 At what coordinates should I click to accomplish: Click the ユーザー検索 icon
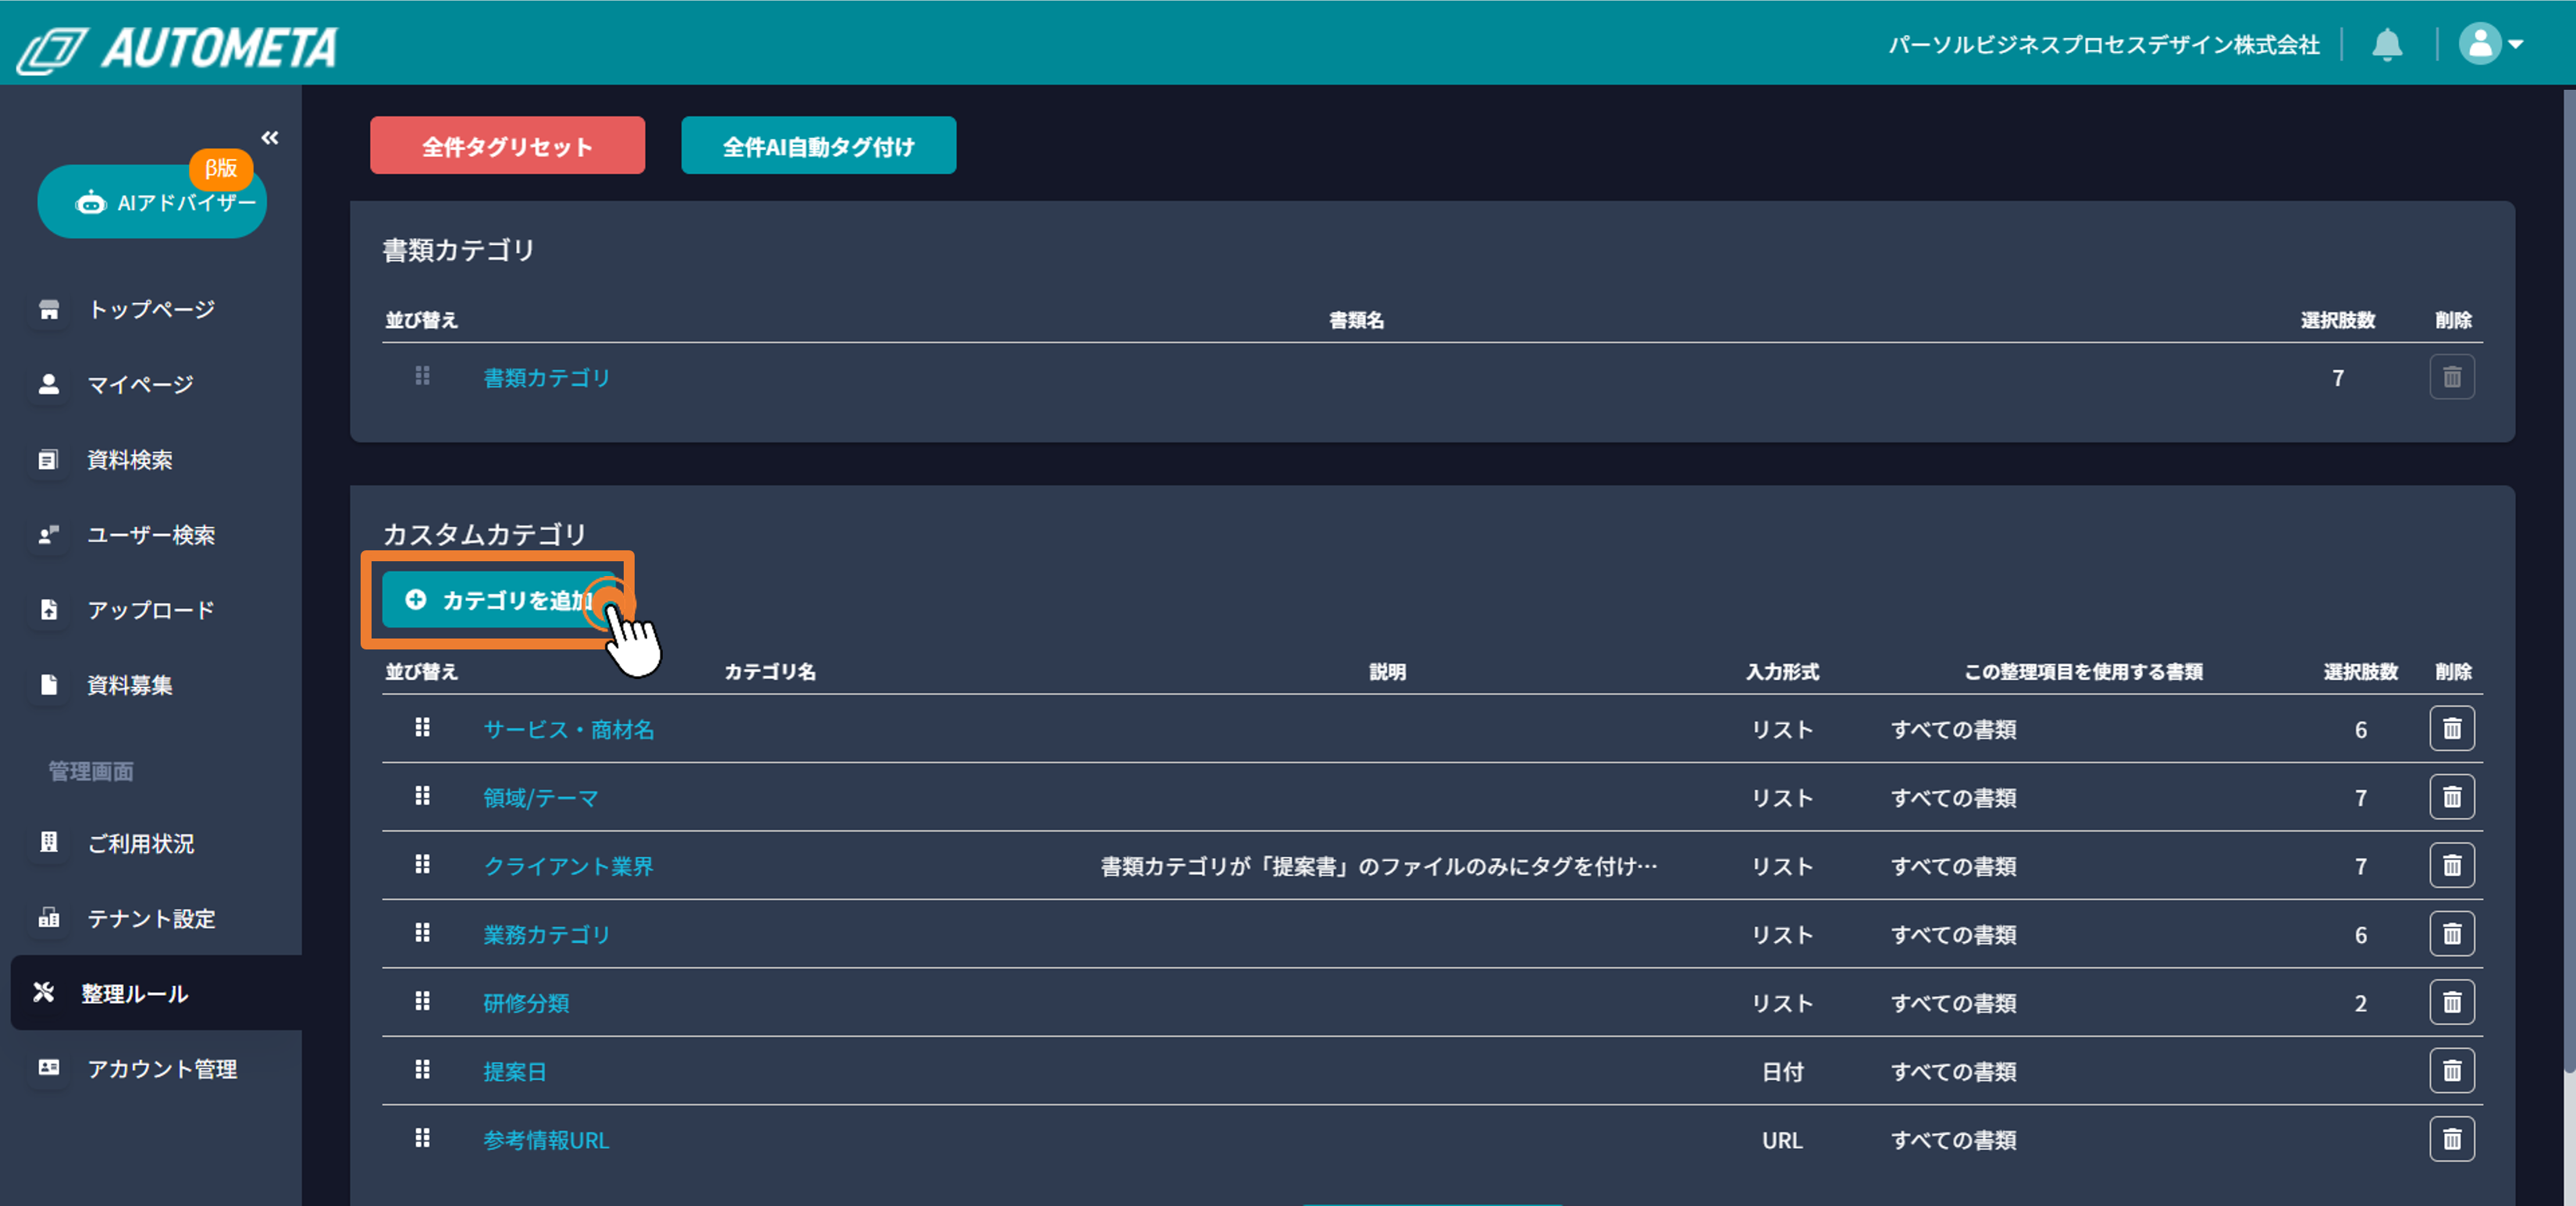pyautogui.click(x=48, y=535)
